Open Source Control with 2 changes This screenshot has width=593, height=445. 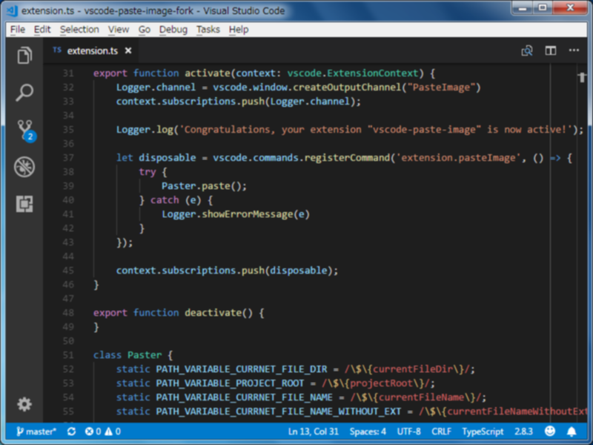pyautogui.click(x=26, y=131)
